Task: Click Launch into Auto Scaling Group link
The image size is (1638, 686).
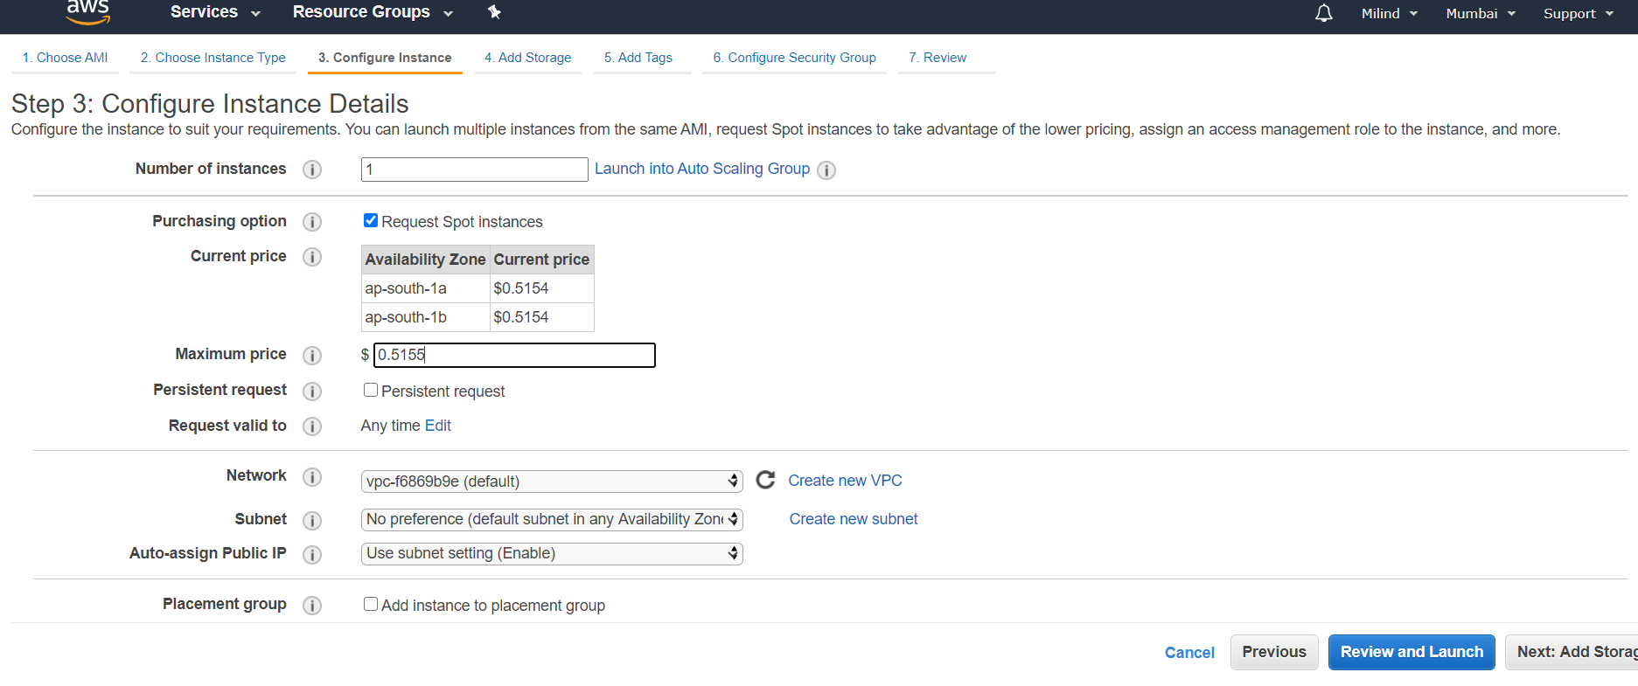Action: 702,169
